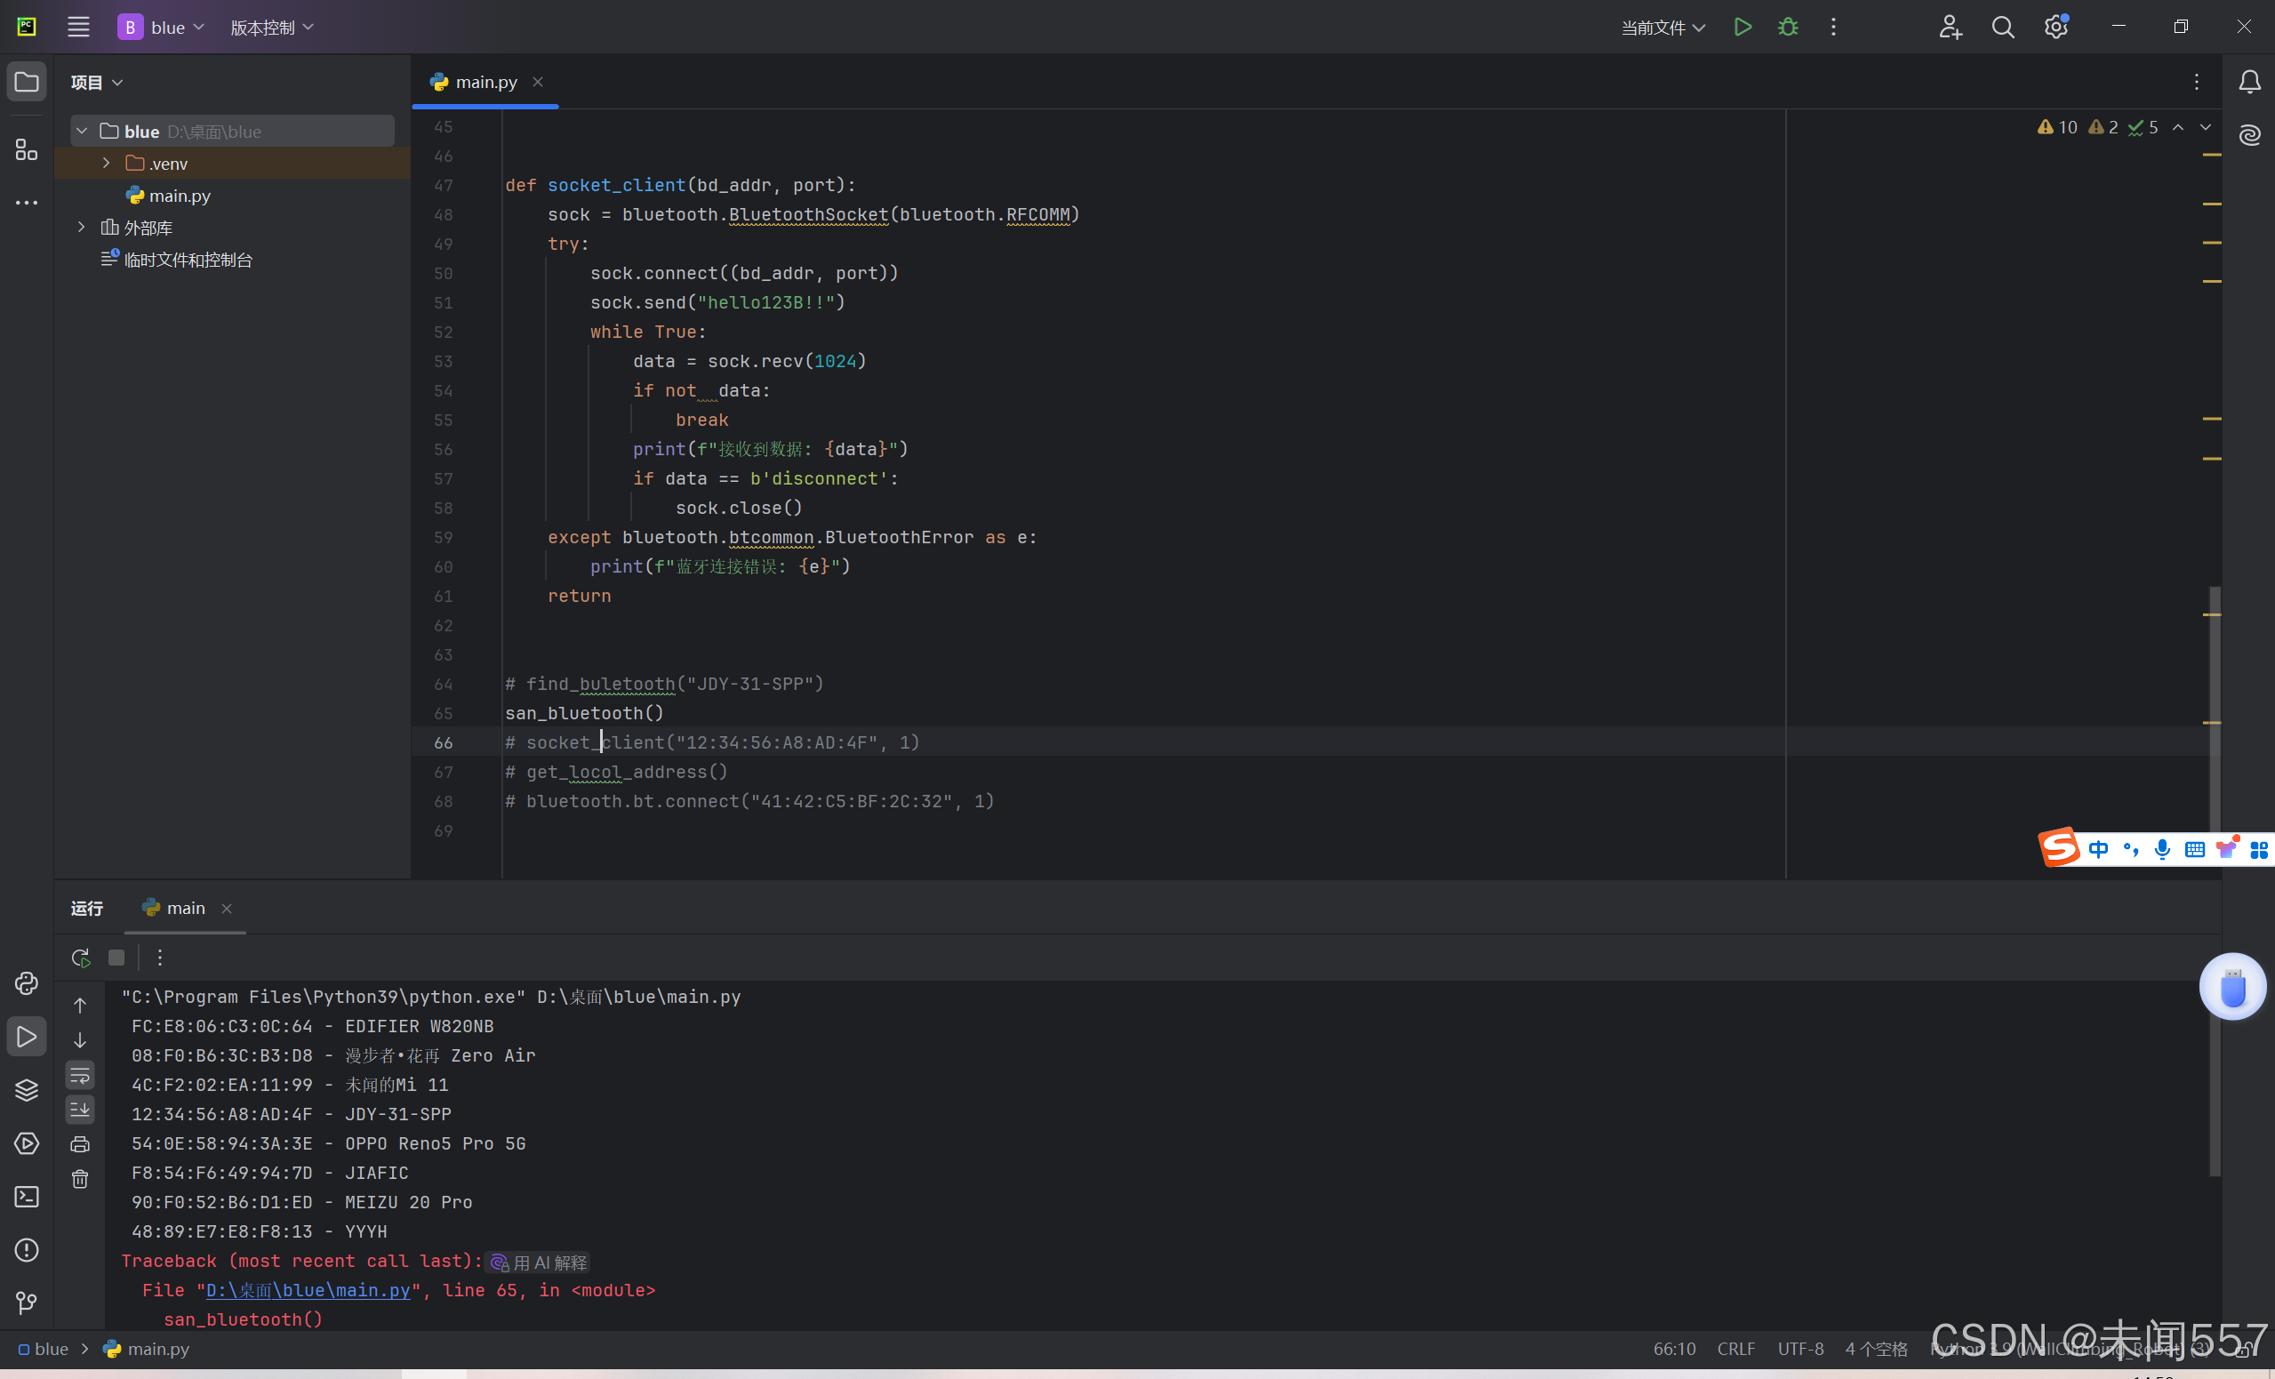The width and height of the screenshot is (2275, 1379).
Task: Open the Git version control tool window
Action: [x=26, y=1303]
